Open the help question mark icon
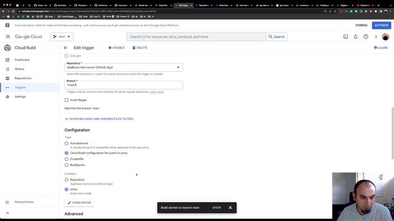The image size is (394, 221). tap(366, 37)
